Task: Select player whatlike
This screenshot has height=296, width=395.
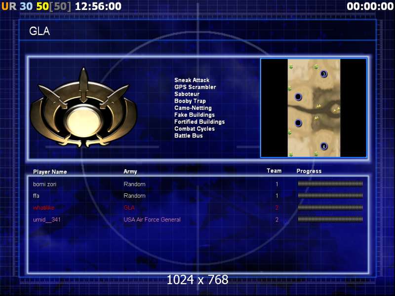Action: (x=43, y=208)
